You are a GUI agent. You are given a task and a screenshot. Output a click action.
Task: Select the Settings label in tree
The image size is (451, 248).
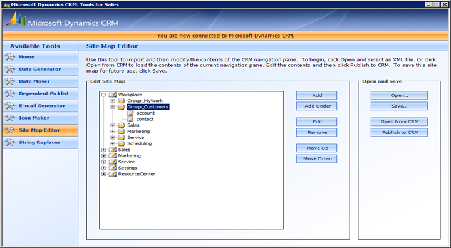click(x=127, y=168)
